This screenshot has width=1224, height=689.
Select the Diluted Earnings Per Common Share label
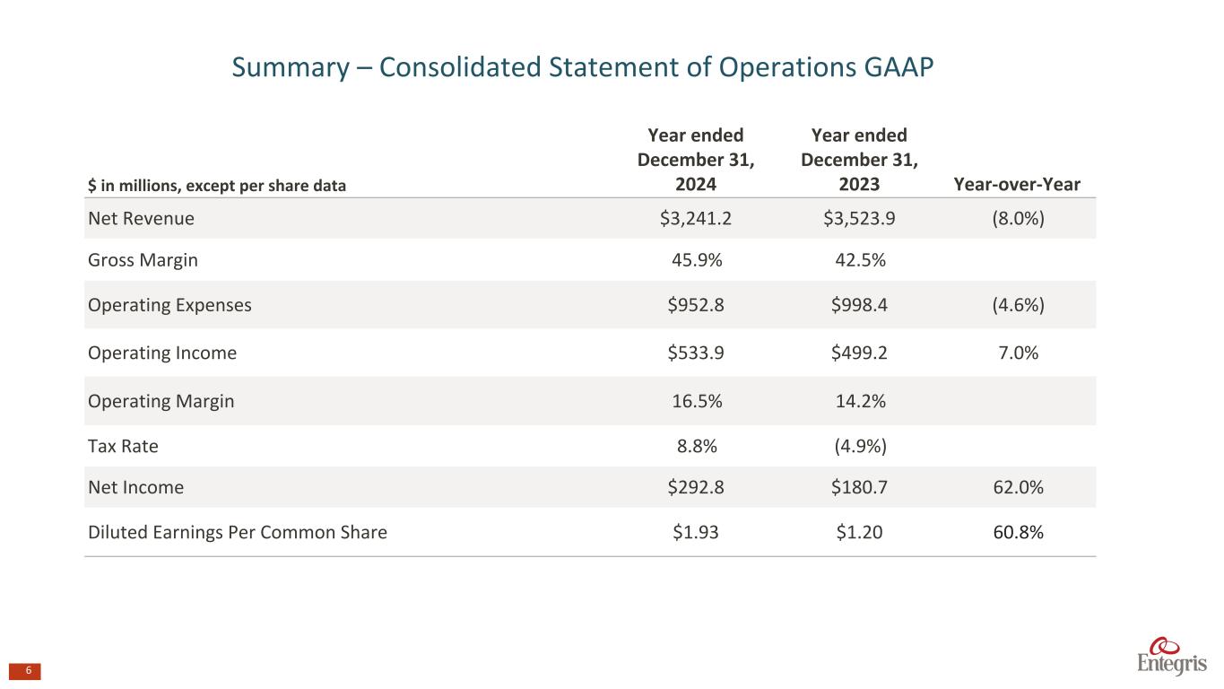pyautogui.click(x=238, y=532)
